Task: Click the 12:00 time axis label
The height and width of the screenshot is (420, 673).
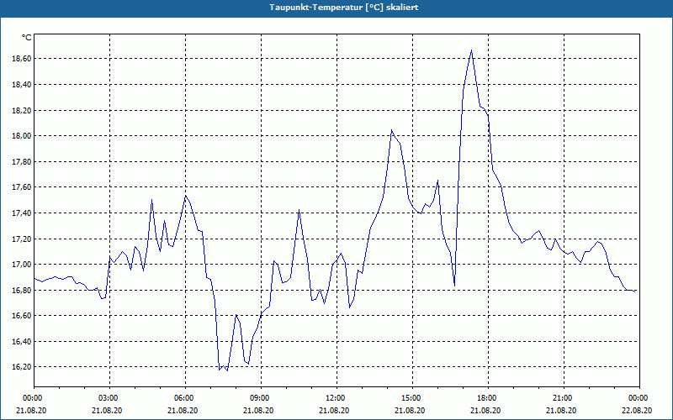Action: (336, 398)
